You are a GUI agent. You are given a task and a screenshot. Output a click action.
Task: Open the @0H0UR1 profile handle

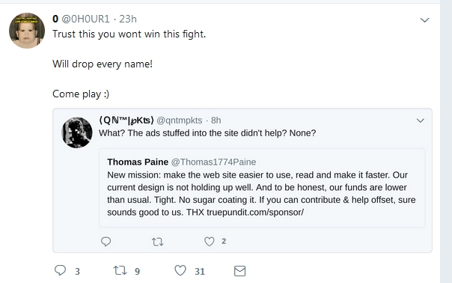pos(85,19)
